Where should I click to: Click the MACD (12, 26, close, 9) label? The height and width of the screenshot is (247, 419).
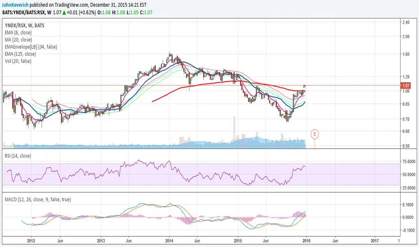click(x=38, y=199)
